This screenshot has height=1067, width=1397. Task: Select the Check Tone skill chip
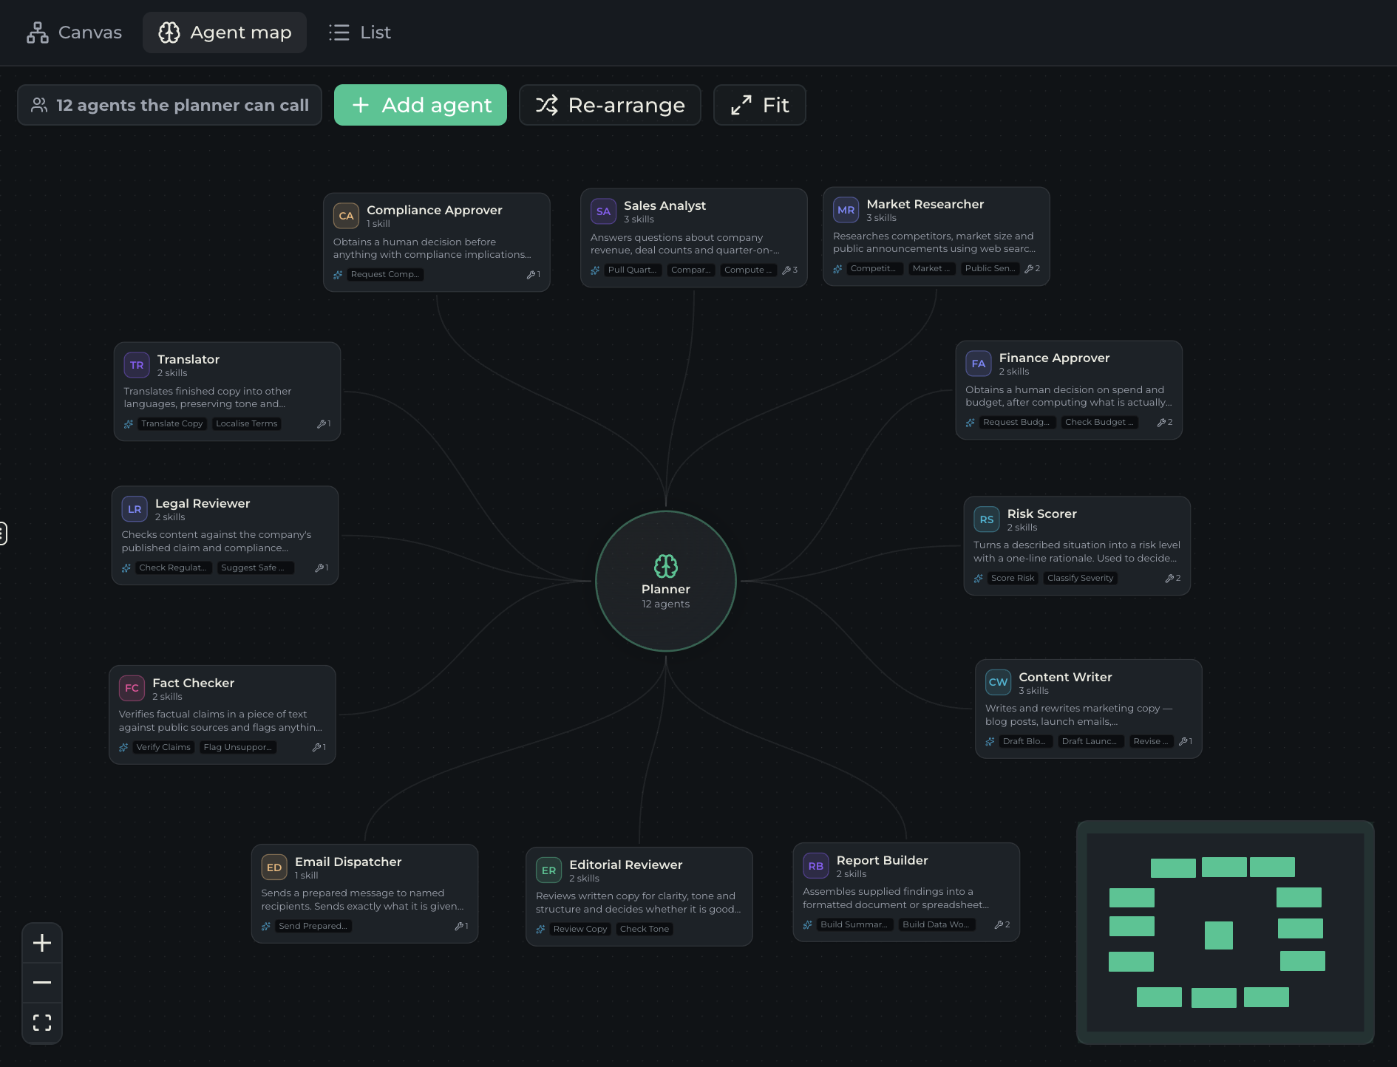(645, 929)
